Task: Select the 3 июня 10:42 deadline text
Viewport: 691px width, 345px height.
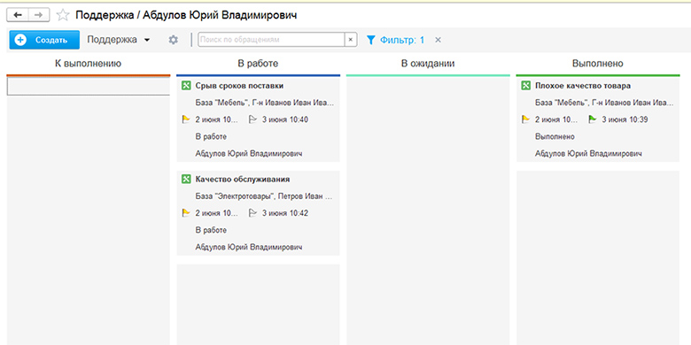Action: [x=285, y=213]
